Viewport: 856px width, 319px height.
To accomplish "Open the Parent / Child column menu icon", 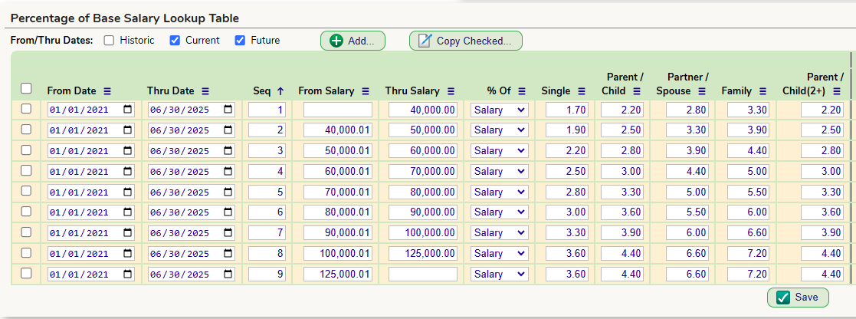I will [x=637, y=91].
